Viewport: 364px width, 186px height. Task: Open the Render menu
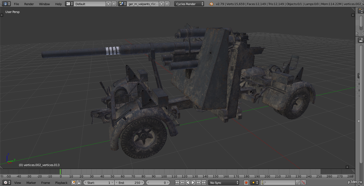[29, 4]
